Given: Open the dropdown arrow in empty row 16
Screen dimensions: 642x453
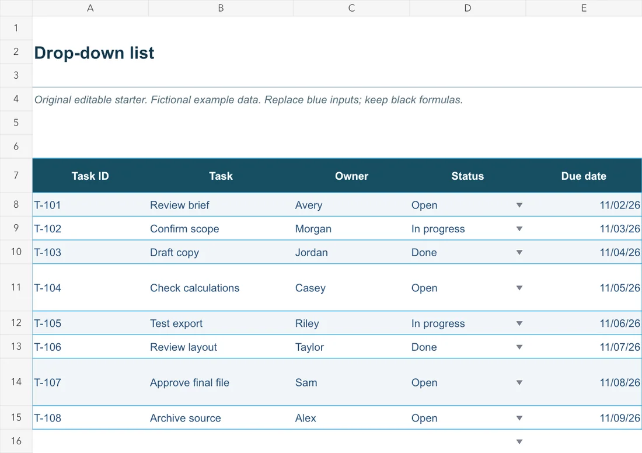Looking at the screenshot, I should [519, 441].
